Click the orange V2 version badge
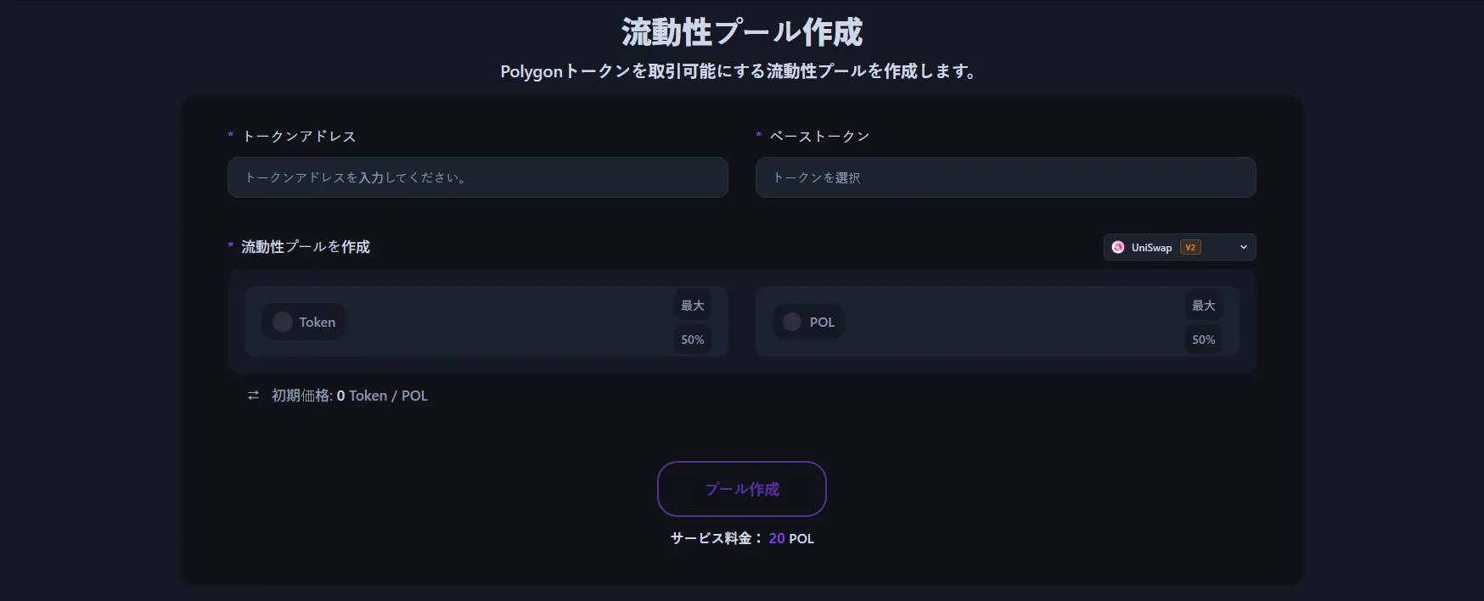This screenshot has width=1484, height=601. coord(1190,247)
